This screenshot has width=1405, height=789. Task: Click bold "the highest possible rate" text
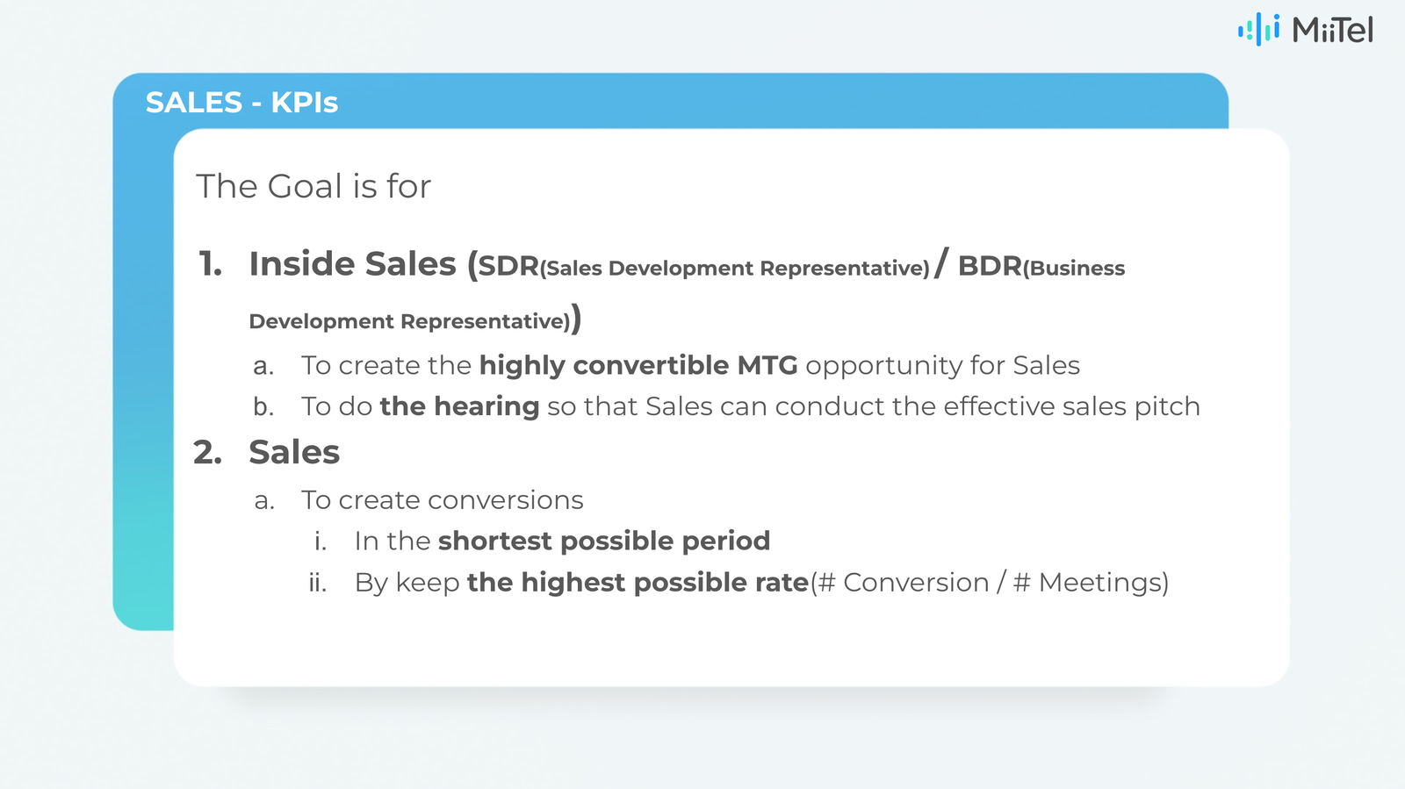pos(638,583)
